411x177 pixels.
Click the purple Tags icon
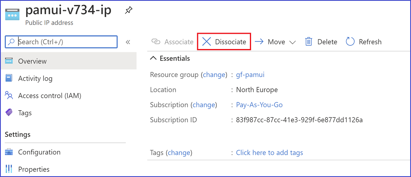[9, 113]
